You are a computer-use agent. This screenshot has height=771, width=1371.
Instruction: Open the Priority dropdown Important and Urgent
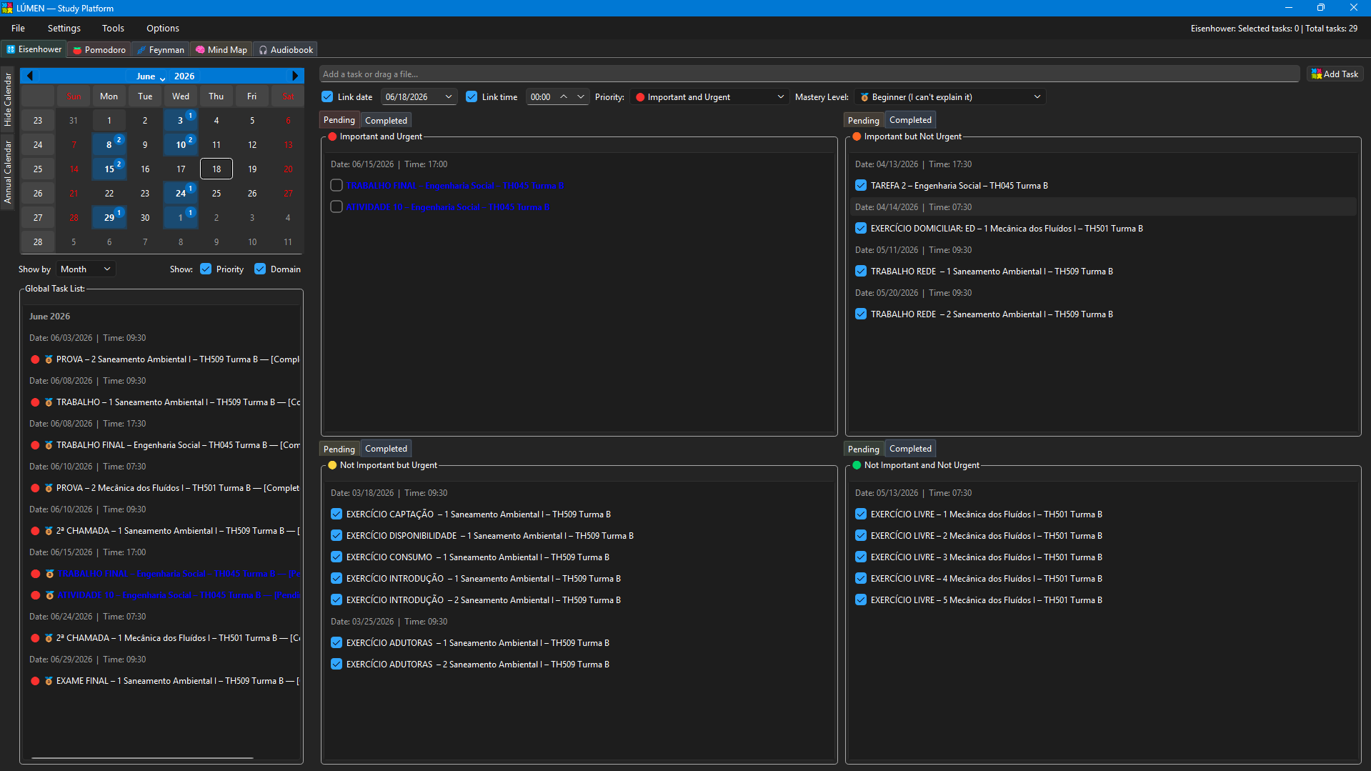coord(709,97)
